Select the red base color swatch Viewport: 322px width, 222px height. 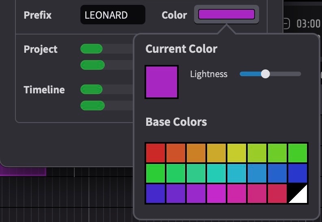pos(156,153)
